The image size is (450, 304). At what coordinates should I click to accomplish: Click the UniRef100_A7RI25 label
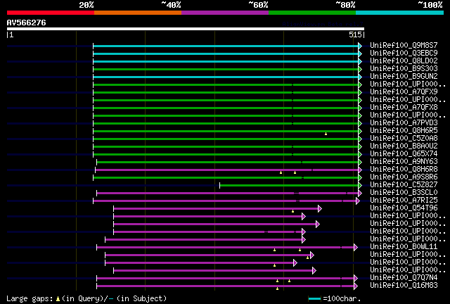click(x=404, y=201)
